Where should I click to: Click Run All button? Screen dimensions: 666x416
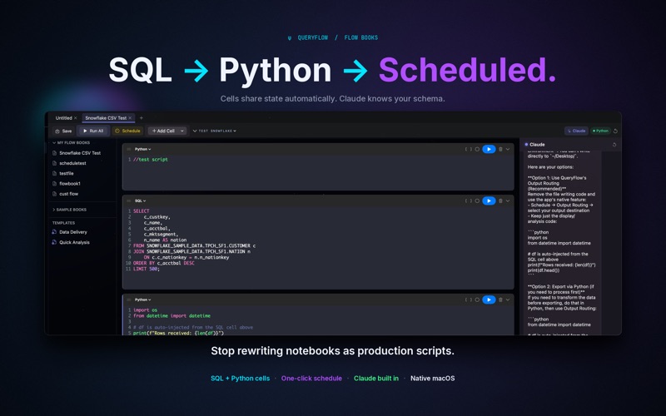[x=93, y=131]
